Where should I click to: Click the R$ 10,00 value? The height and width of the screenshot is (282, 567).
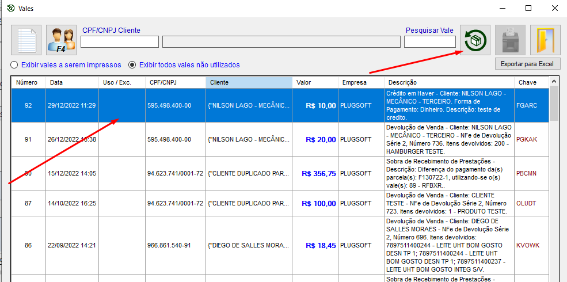321,106
